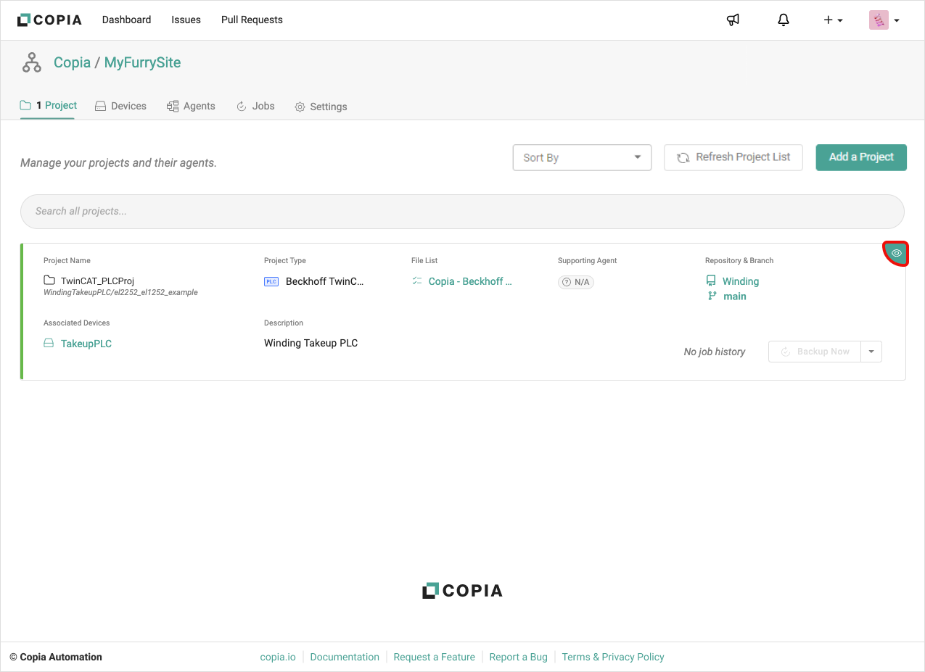Screen dimensions: 925x672
Task: Expand the Backup Now options arrow
Action: [871, 352]
